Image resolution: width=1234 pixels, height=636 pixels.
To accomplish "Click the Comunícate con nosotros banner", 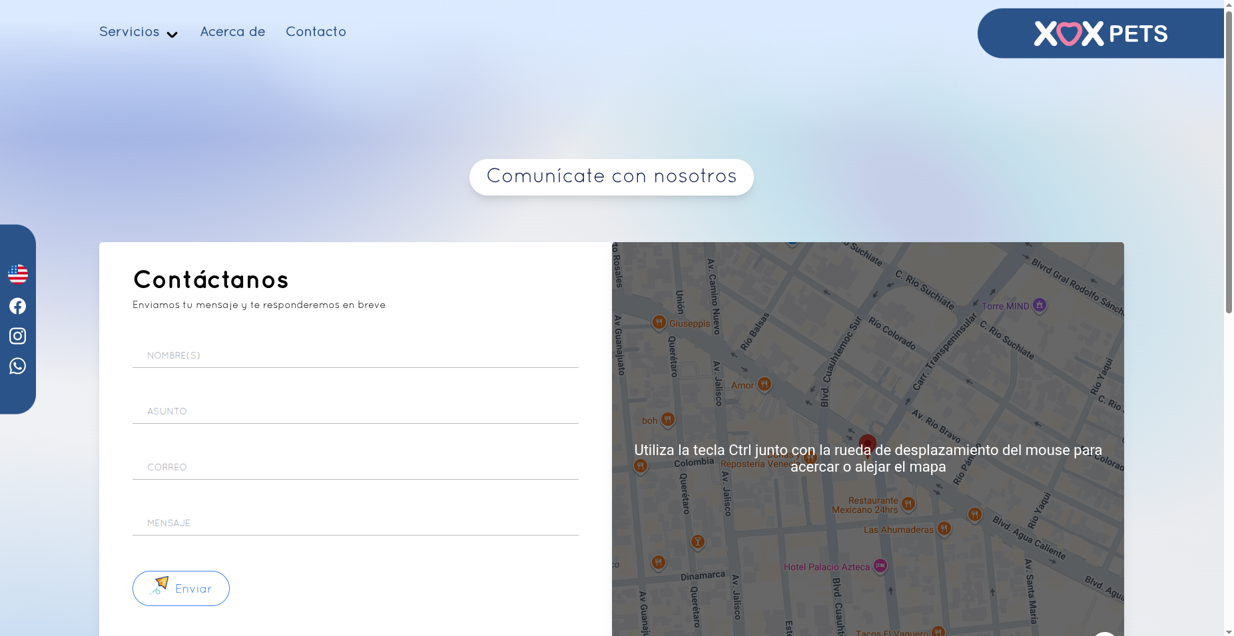I will coord(611,177).
